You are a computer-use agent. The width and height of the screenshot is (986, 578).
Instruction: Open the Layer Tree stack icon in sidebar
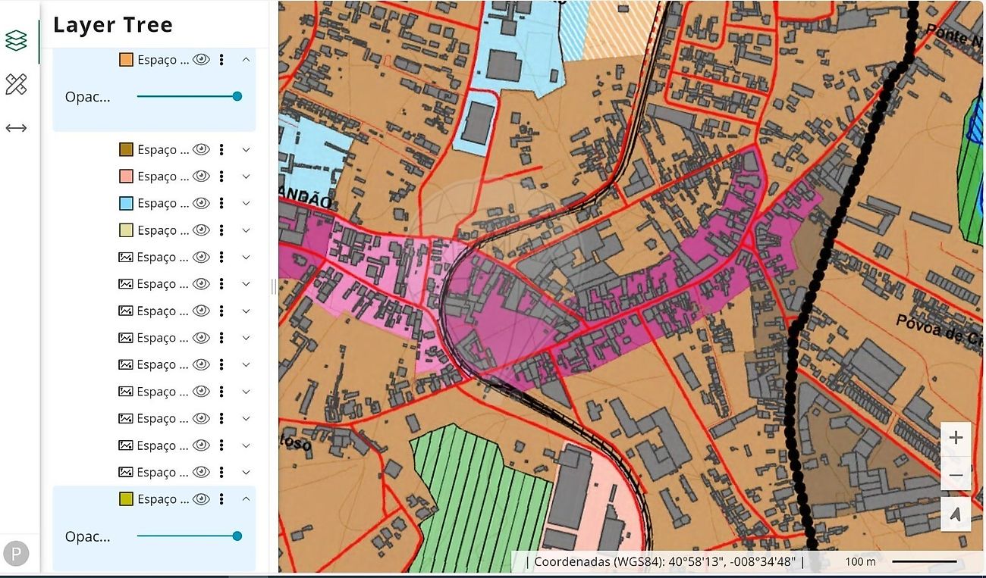tap(16, 41)
